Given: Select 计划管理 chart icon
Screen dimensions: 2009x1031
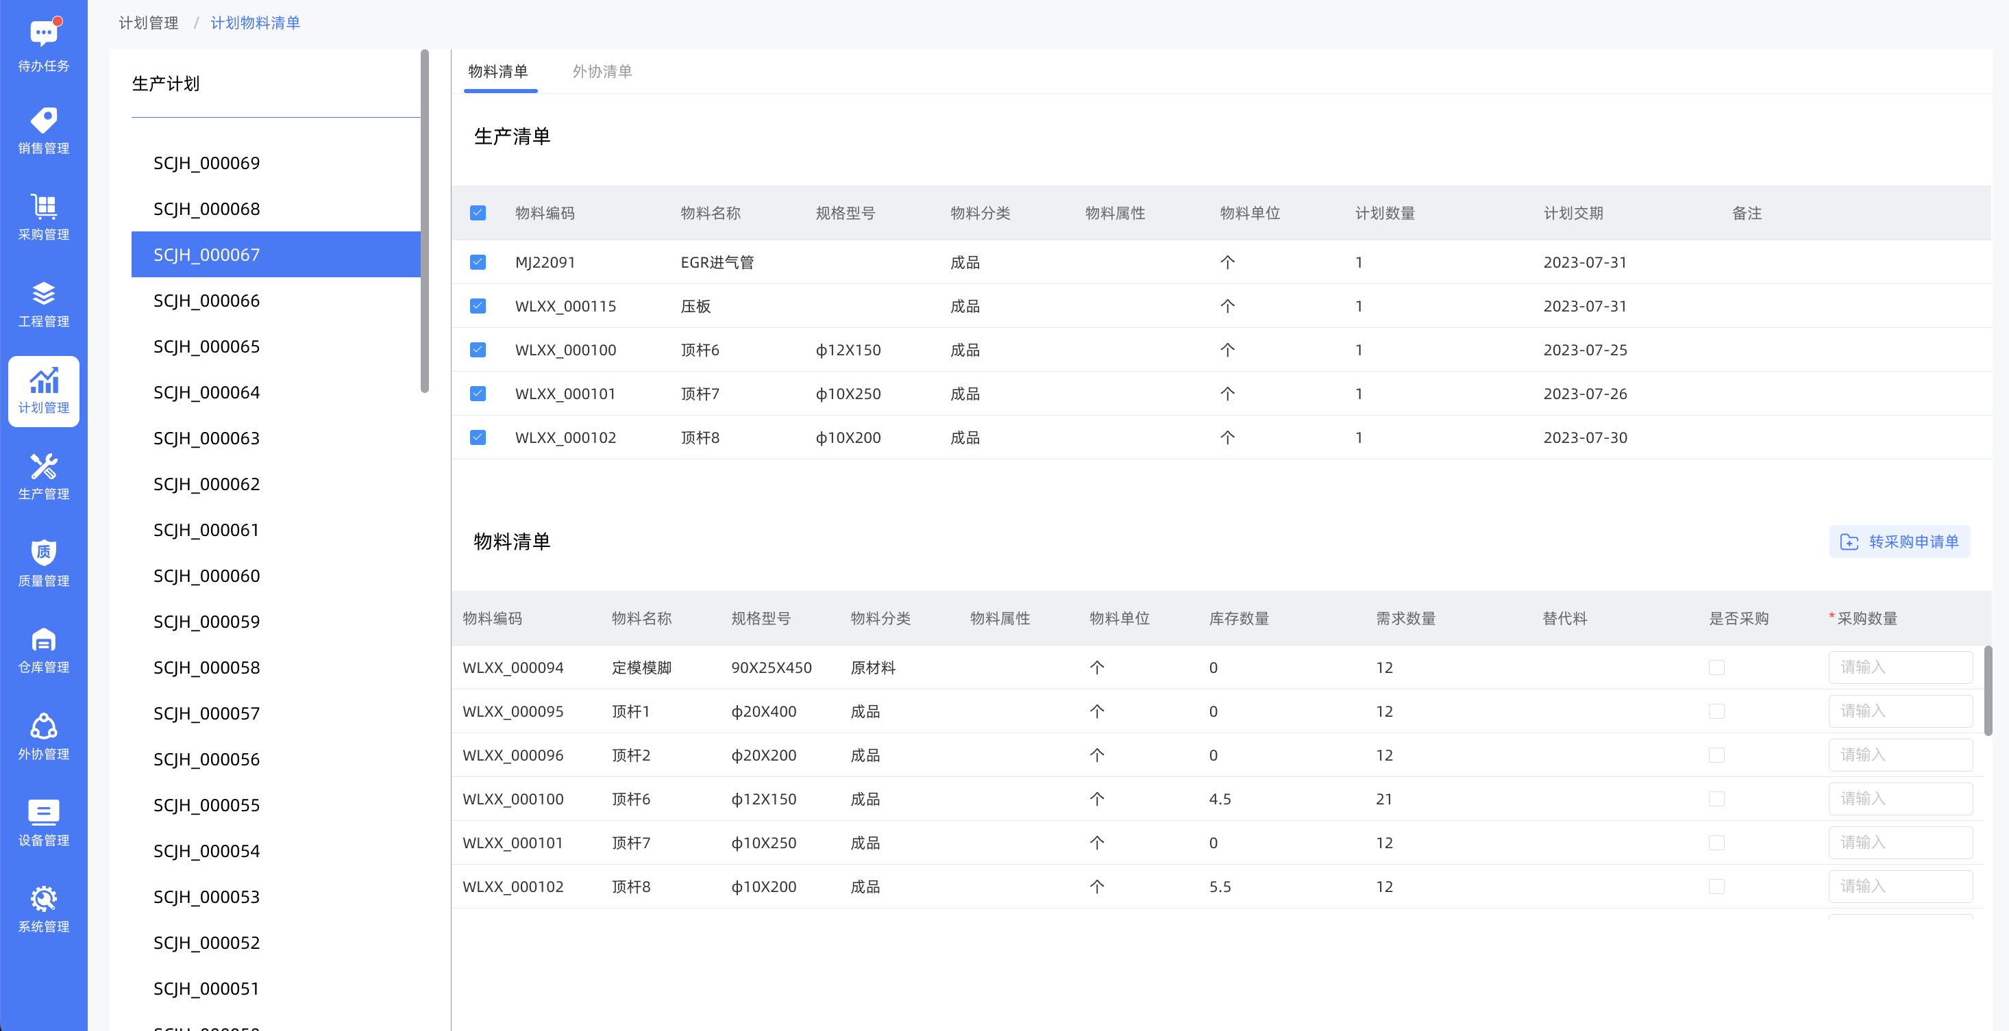Looking at the screenshot, I should tap(44, 379).
